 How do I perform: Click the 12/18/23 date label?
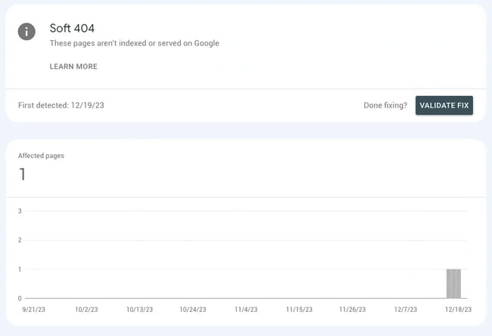pyautogui.click(x=458, y=309)
